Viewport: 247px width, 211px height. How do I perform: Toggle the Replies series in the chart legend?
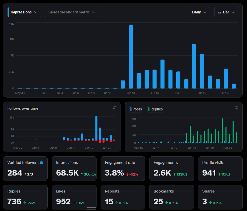[156, 109]
